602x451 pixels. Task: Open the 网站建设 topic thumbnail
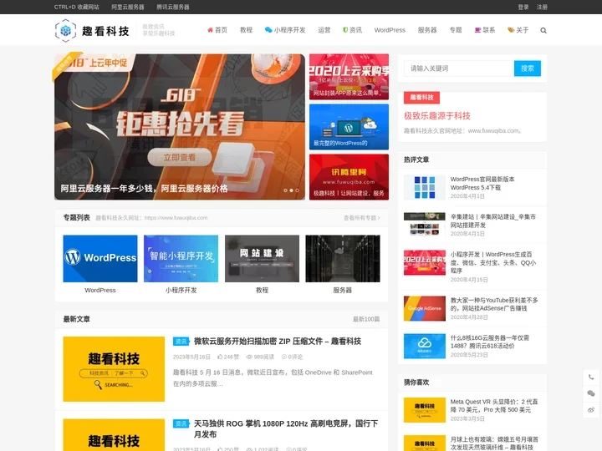click(x=262, y=258)
